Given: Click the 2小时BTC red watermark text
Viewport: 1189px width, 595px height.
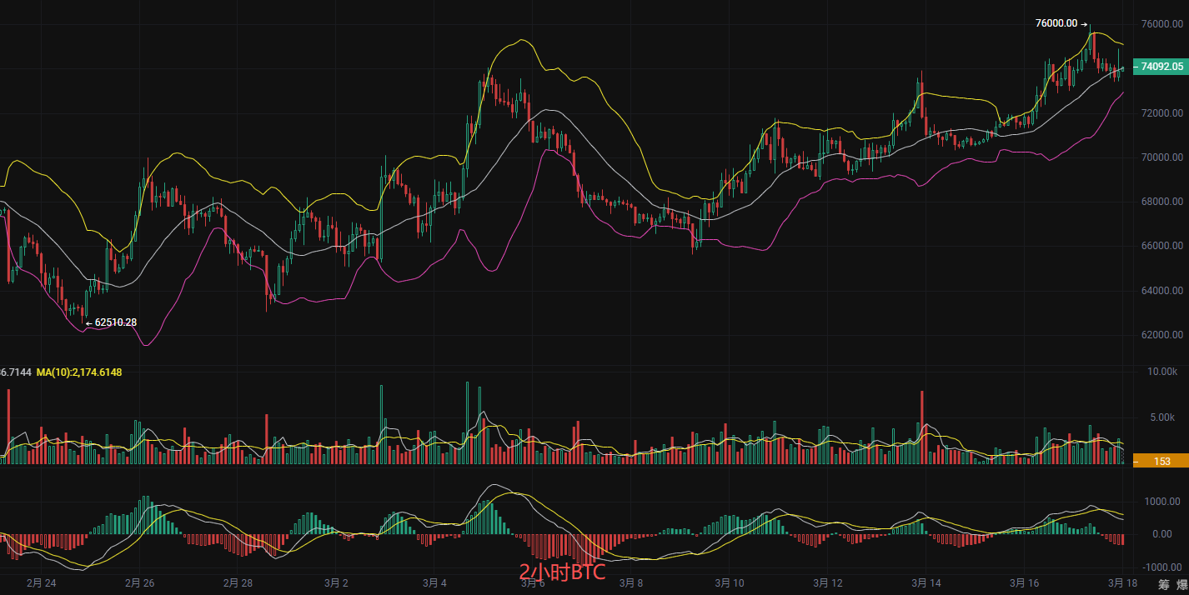Looking at the screenshot, I should tap(562, 572).
